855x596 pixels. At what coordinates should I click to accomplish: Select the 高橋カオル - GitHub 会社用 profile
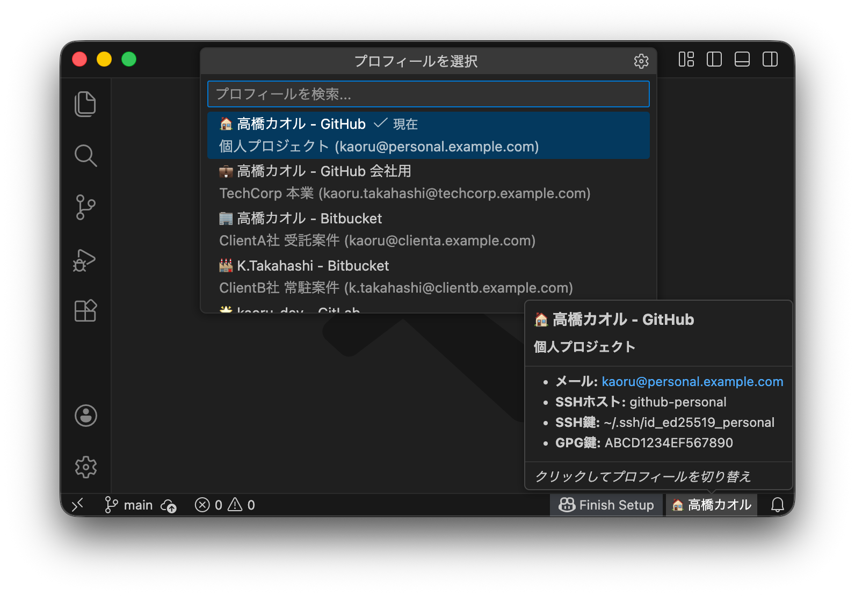click(429, 182)
